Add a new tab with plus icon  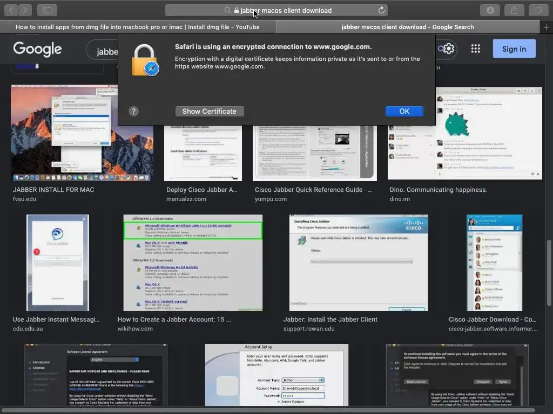pos(546,27)
